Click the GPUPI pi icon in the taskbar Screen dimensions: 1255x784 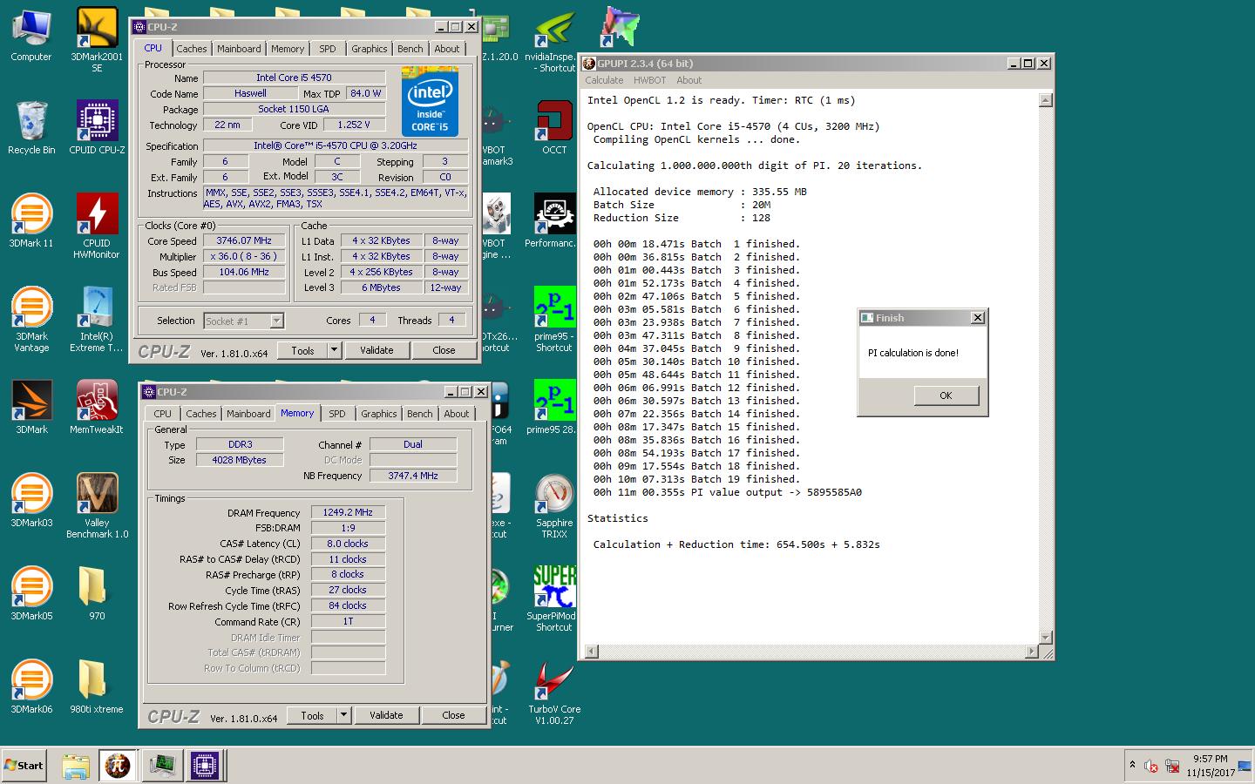(x=118, y=766)
